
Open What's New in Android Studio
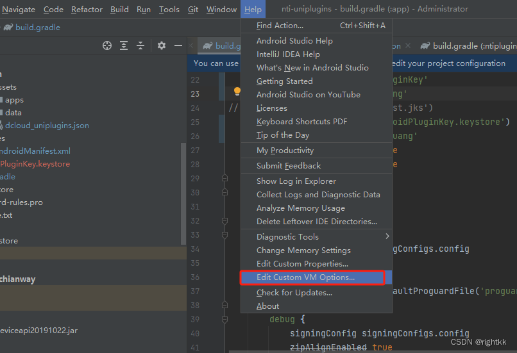pos(316,68)
